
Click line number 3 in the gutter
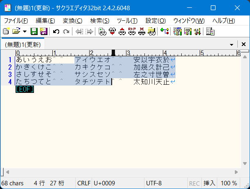coord(10,75)
